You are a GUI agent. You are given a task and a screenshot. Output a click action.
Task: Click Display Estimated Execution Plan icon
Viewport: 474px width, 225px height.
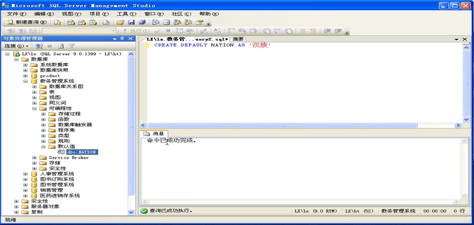179,31
